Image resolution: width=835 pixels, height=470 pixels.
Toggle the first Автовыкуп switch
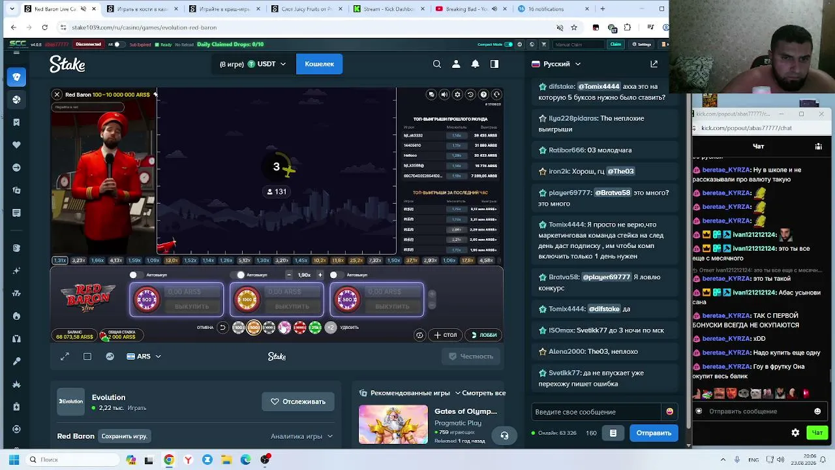click(x=136, y=275)
